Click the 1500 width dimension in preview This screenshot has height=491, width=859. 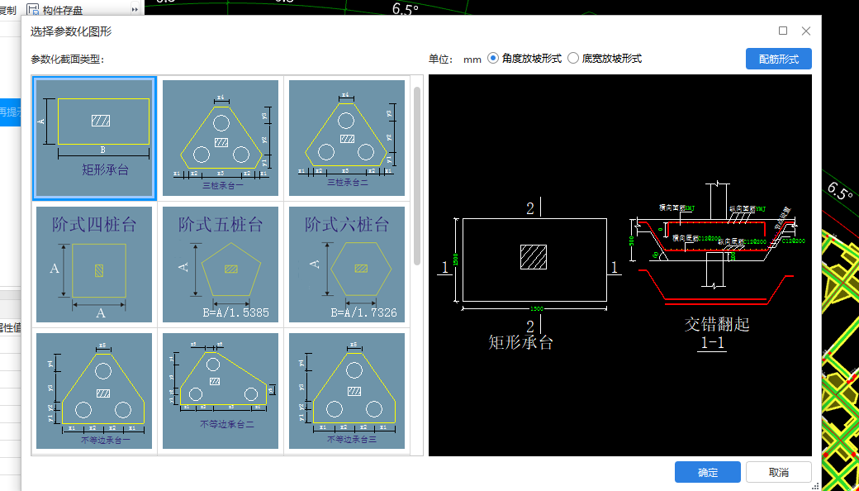537,309
